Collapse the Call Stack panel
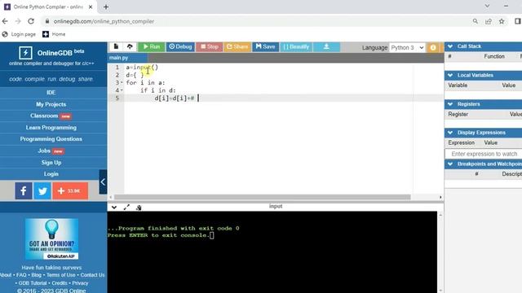The image size is (522, 293). (450, 46)
